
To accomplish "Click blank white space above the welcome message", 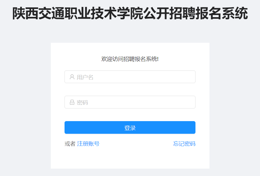I will [x=130, y=49].
